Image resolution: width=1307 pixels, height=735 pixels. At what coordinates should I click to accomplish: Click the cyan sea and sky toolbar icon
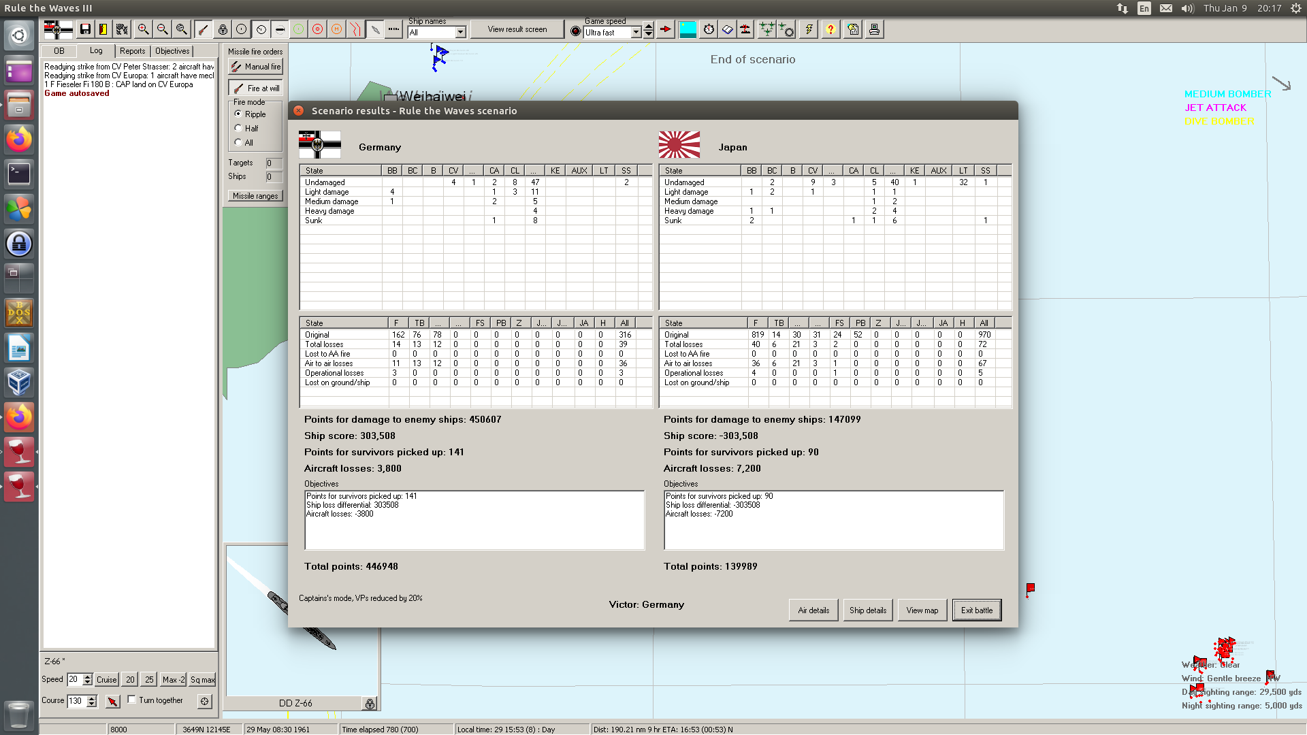pos(688,29)
